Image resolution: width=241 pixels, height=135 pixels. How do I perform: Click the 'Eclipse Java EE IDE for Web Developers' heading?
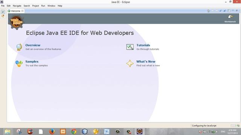tap(80, 33)
